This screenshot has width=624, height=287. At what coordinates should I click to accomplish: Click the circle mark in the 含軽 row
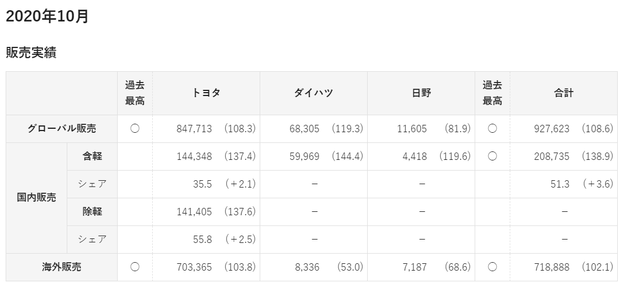(492, 156)
